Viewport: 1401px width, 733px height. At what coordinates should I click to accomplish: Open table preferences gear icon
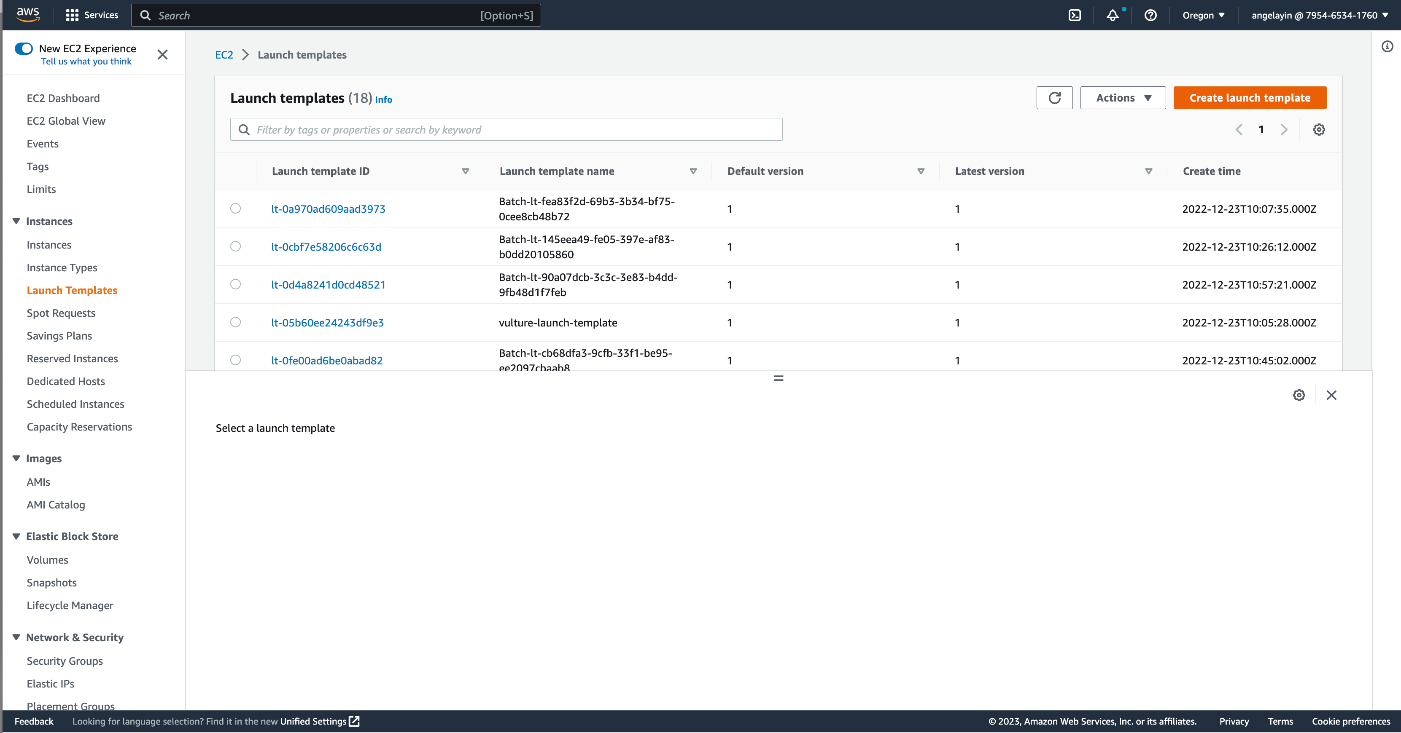pyautogui.click(x=1319, y=129)
